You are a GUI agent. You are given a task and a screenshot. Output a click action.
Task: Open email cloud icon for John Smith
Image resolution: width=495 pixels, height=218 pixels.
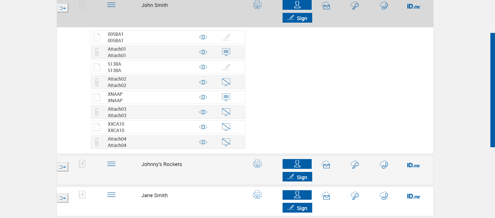click(326, 6)
